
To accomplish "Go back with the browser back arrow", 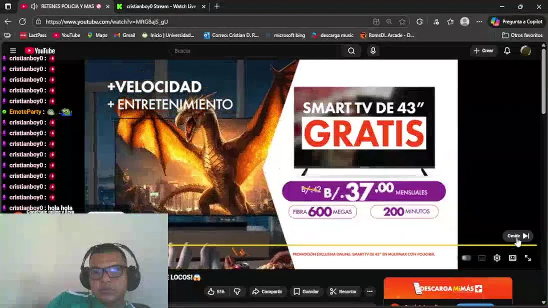I will click(8, 21).
